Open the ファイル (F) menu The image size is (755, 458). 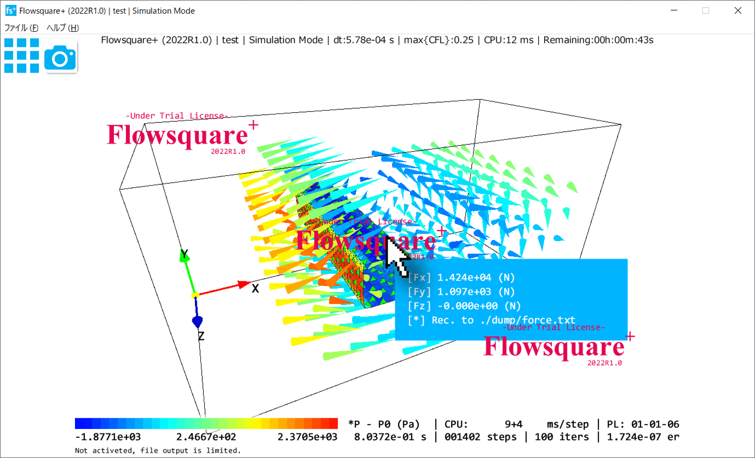pyautogui.click(x=21, y=28)
